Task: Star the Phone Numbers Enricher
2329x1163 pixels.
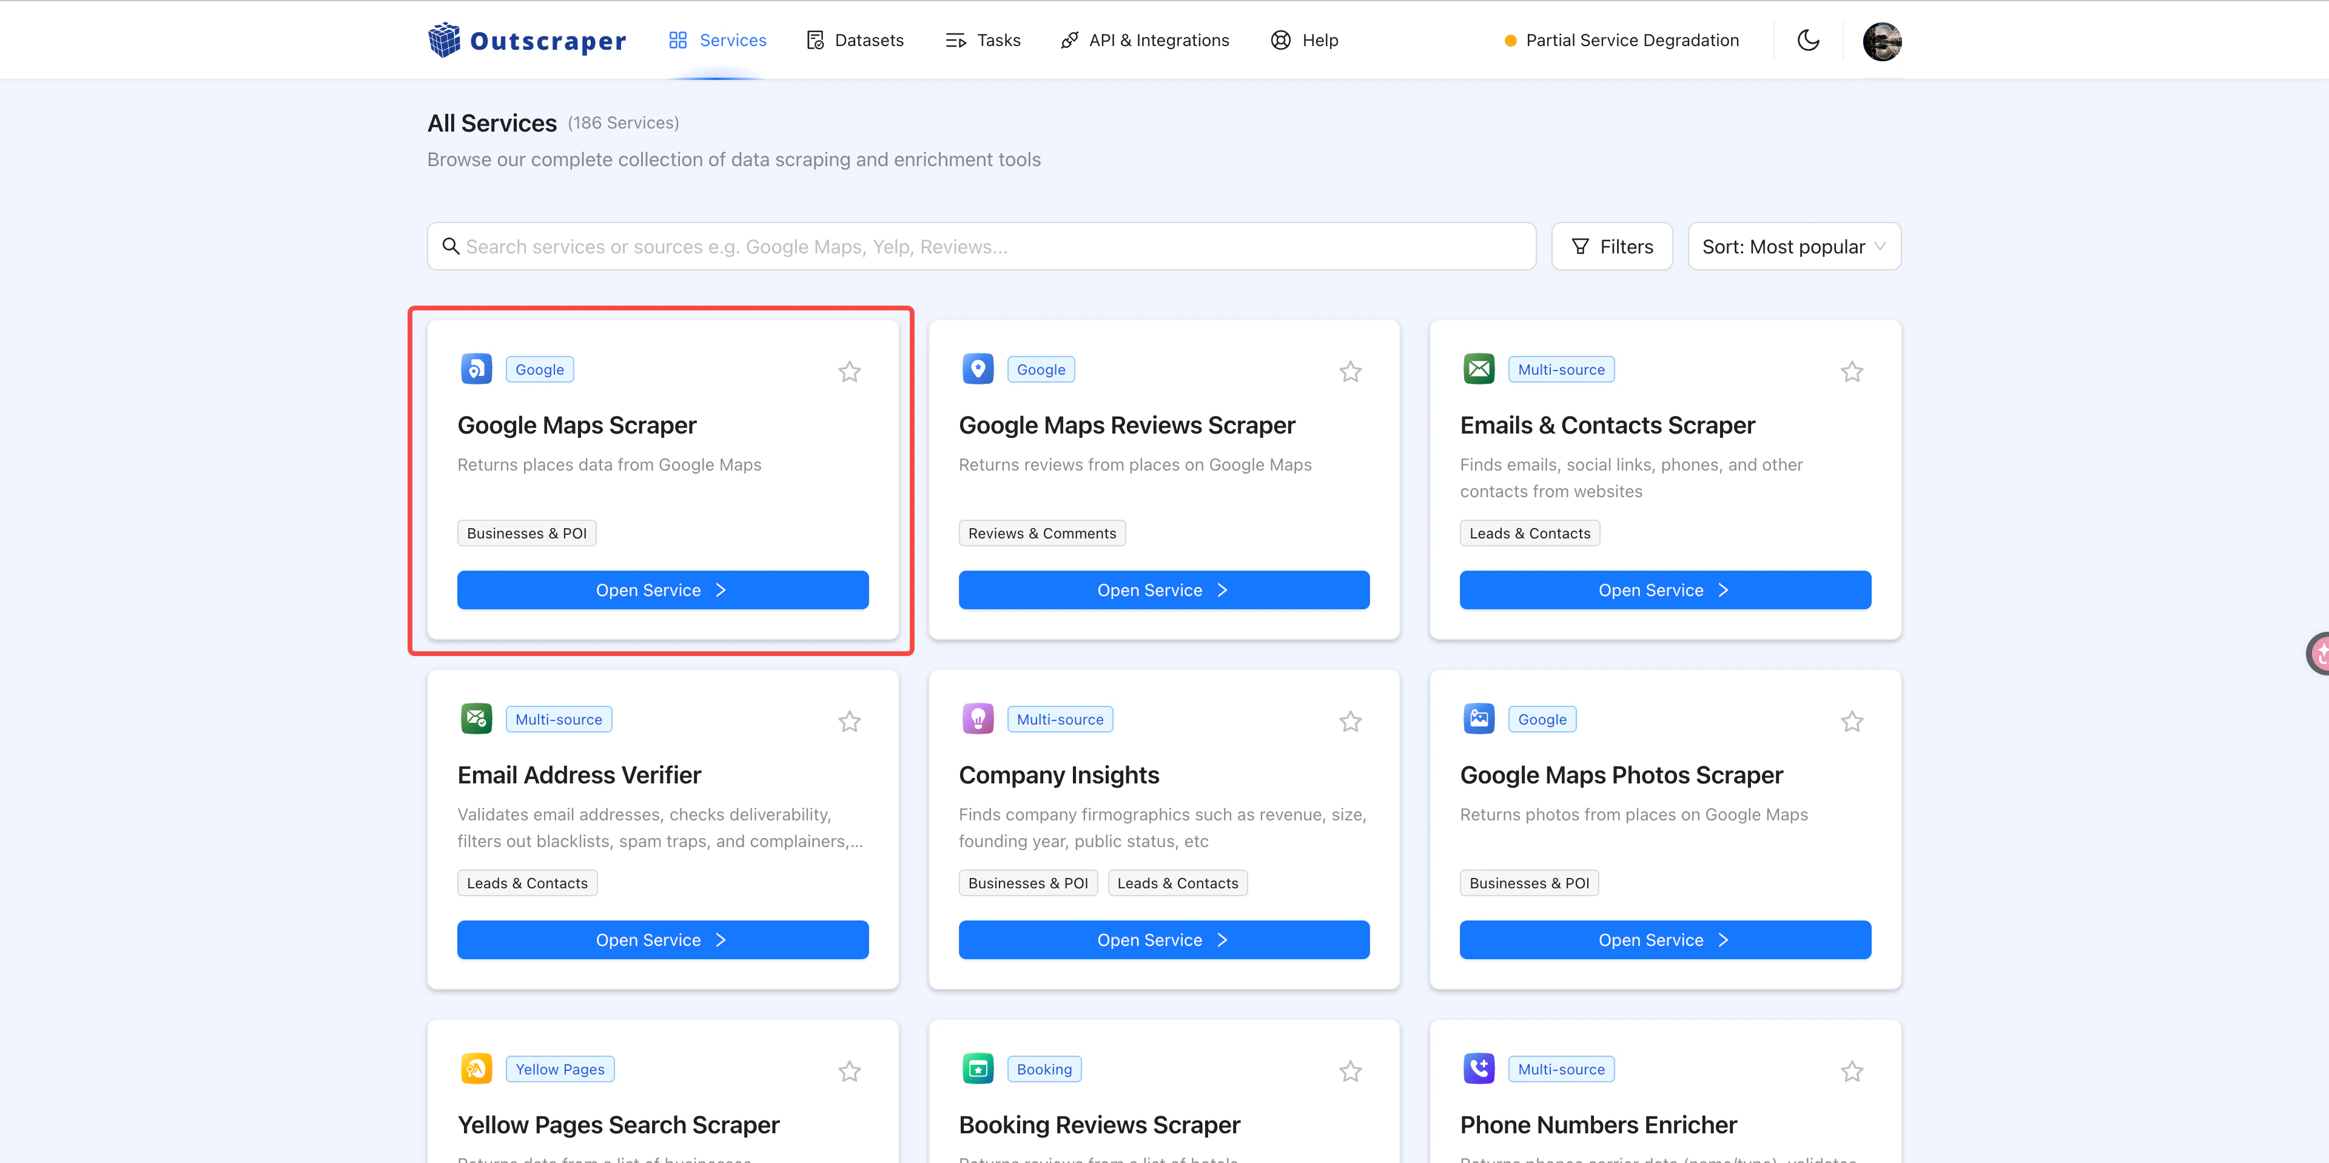Action: click(x=1852, y=1071)
